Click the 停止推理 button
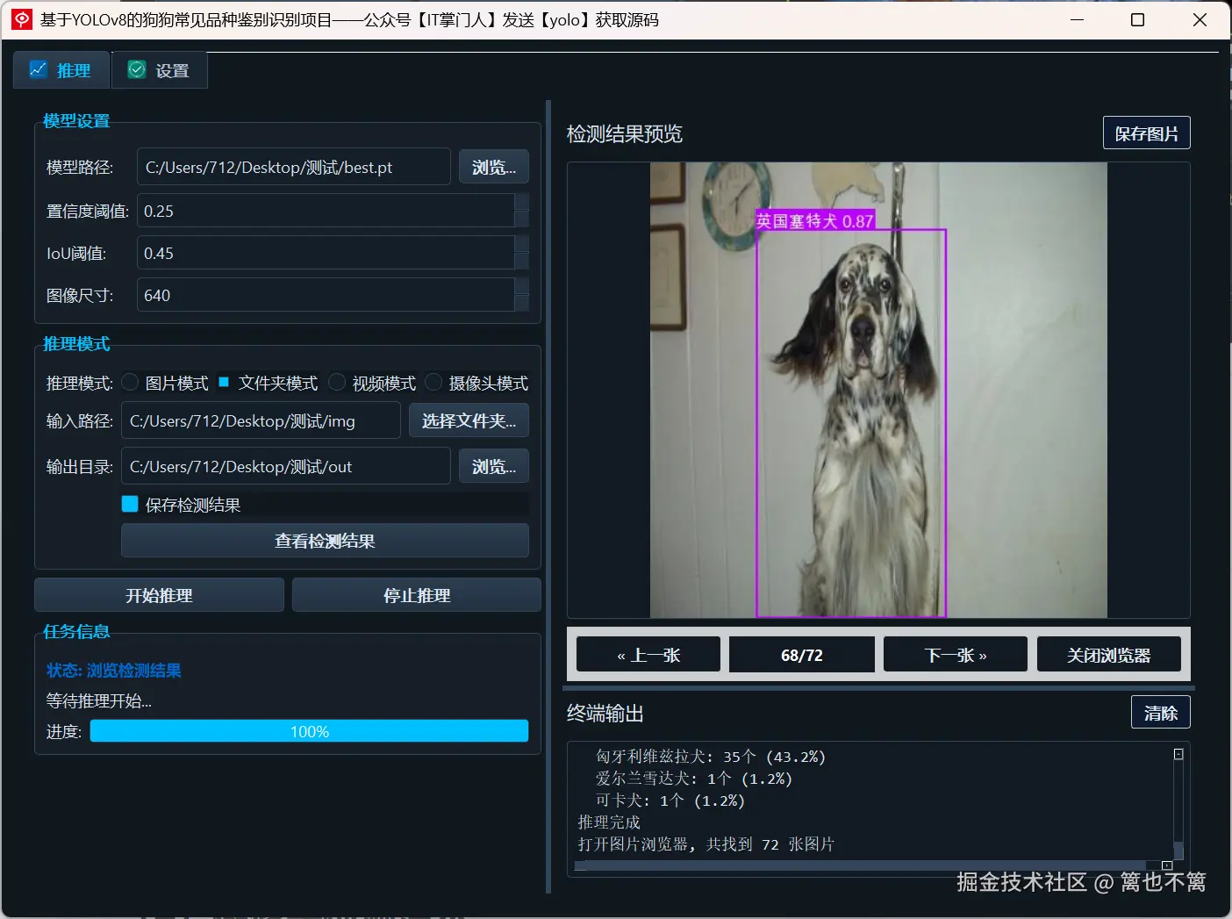Screen dimensions: 1232x919 click(x=417, y=595)
